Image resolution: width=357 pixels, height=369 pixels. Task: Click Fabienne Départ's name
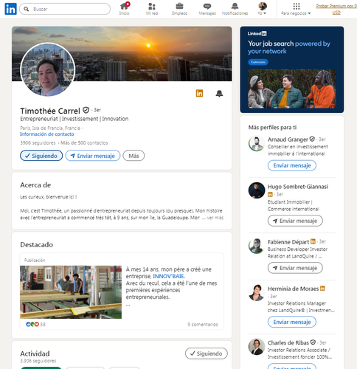[x=288, y=242]
